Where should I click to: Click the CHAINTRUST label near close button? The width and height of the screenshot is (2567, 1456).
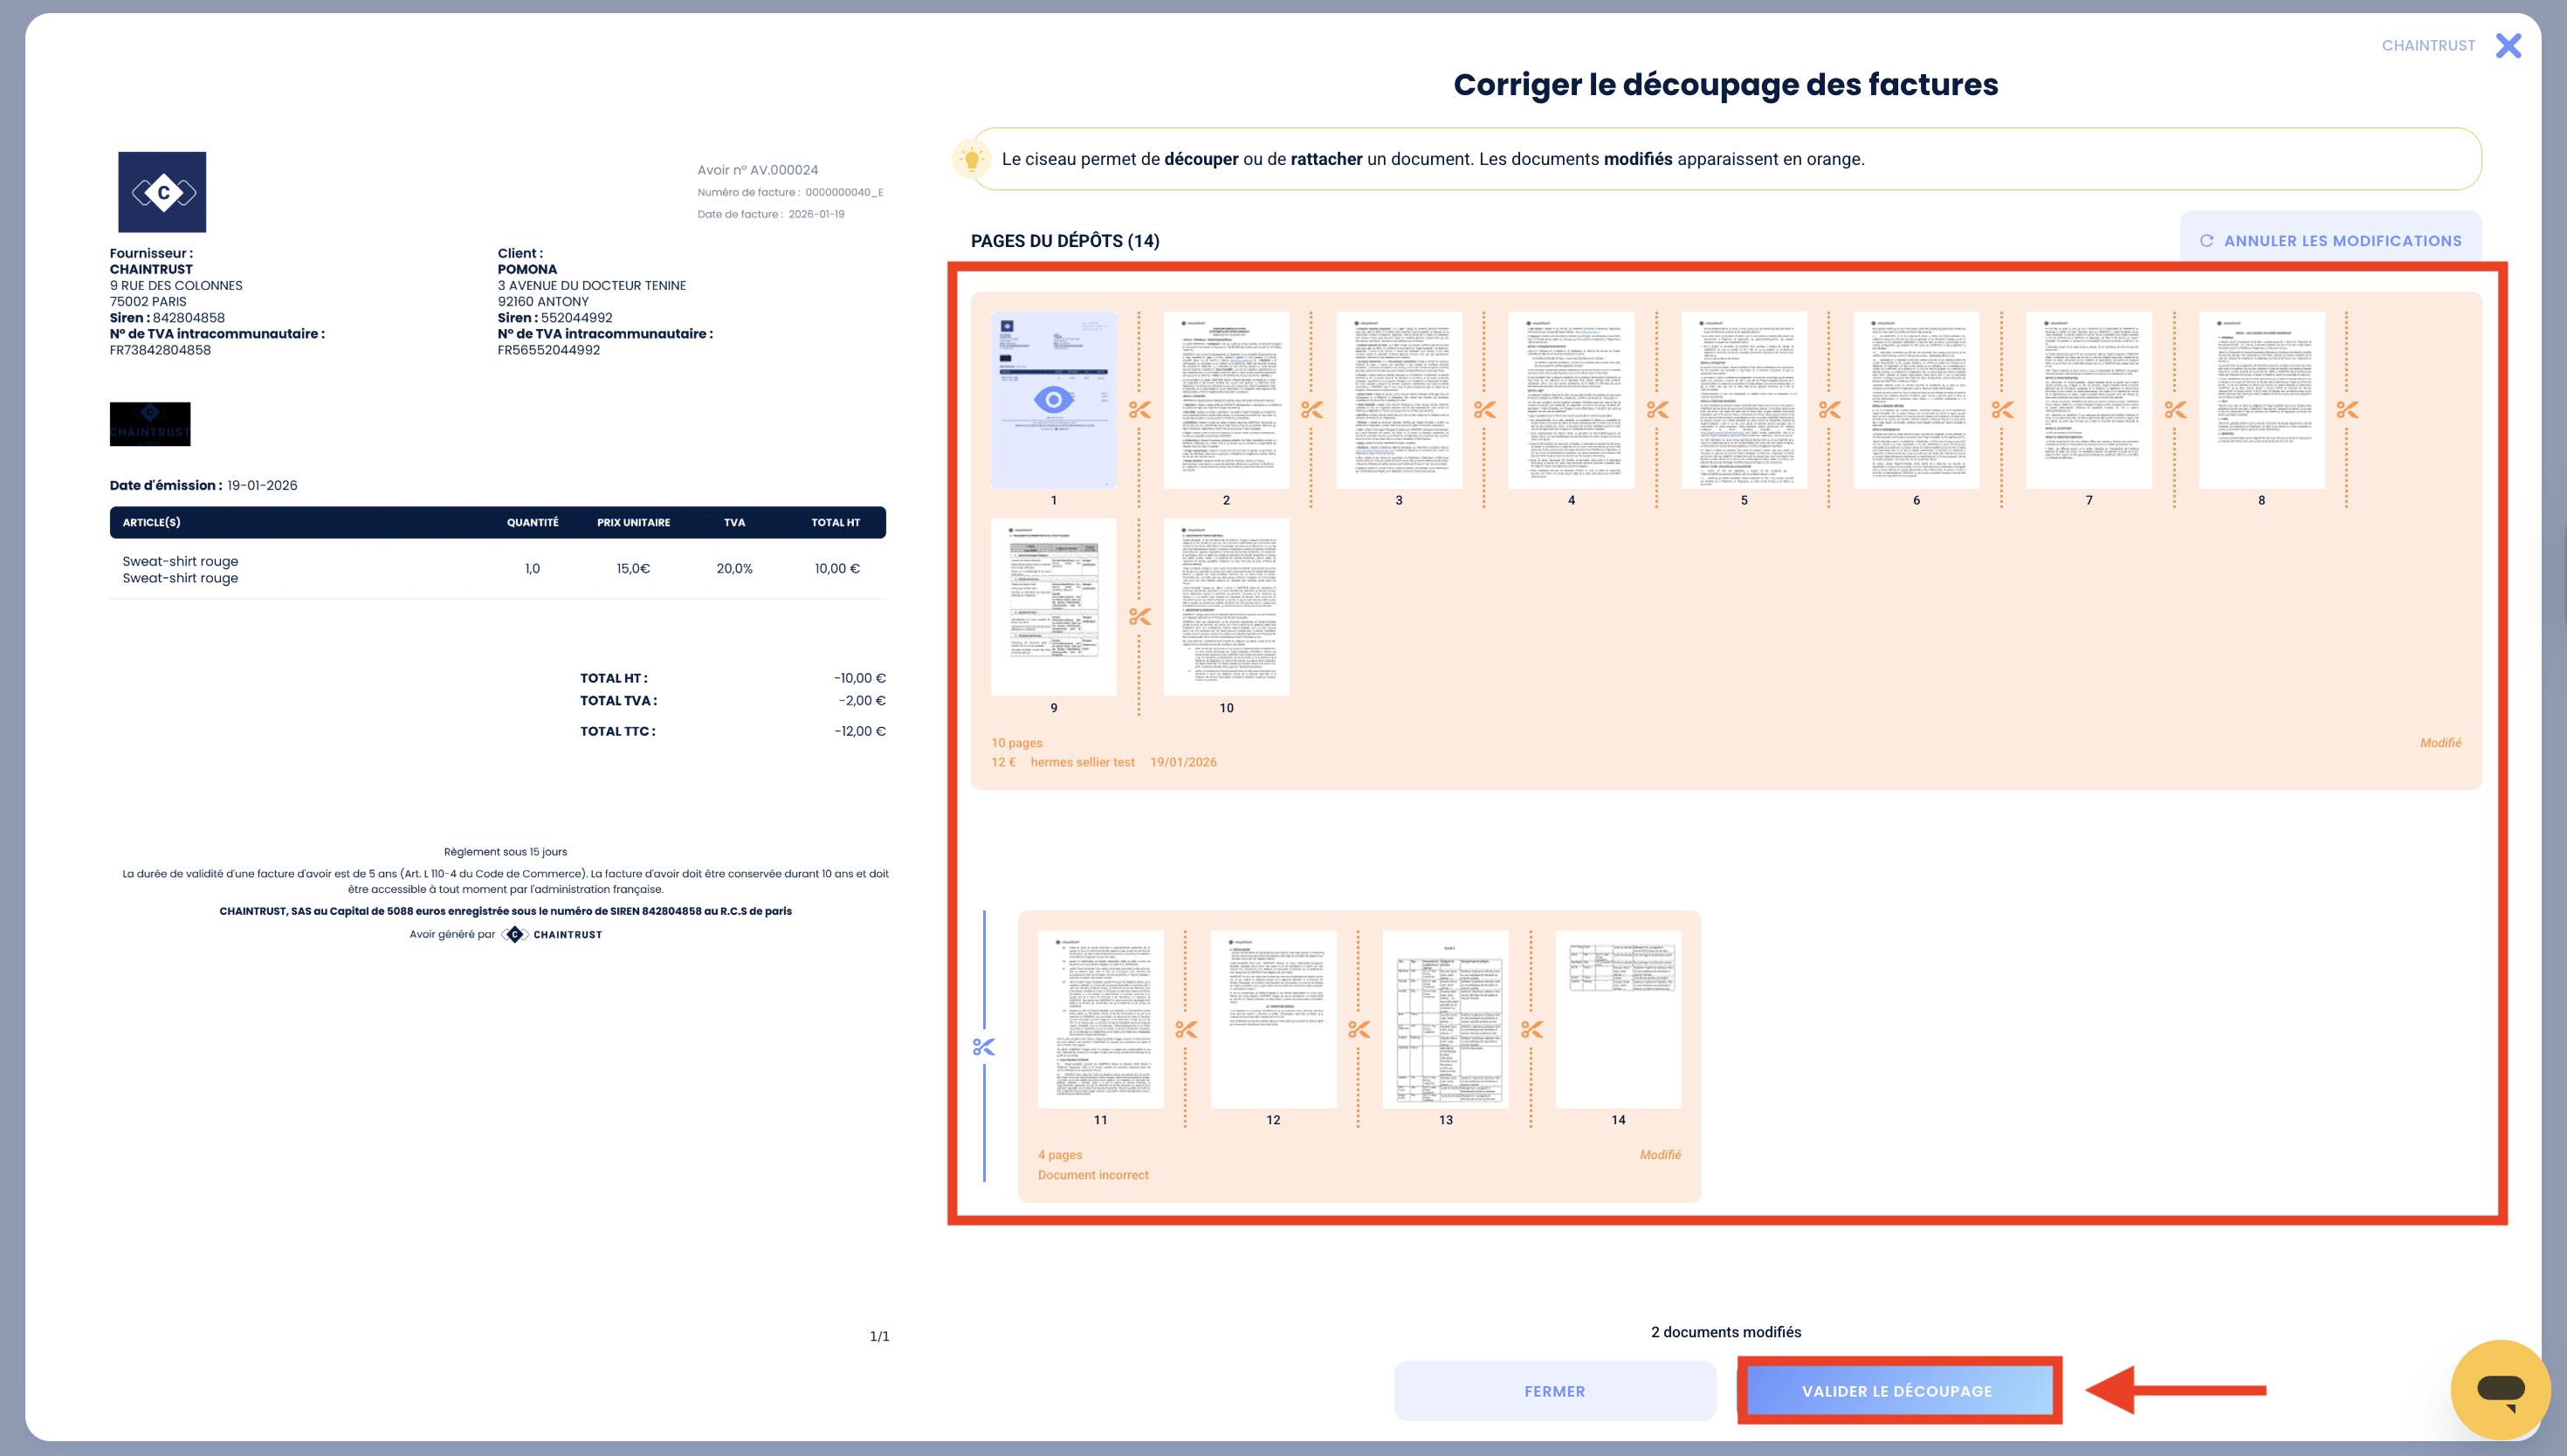point(2428,46)
